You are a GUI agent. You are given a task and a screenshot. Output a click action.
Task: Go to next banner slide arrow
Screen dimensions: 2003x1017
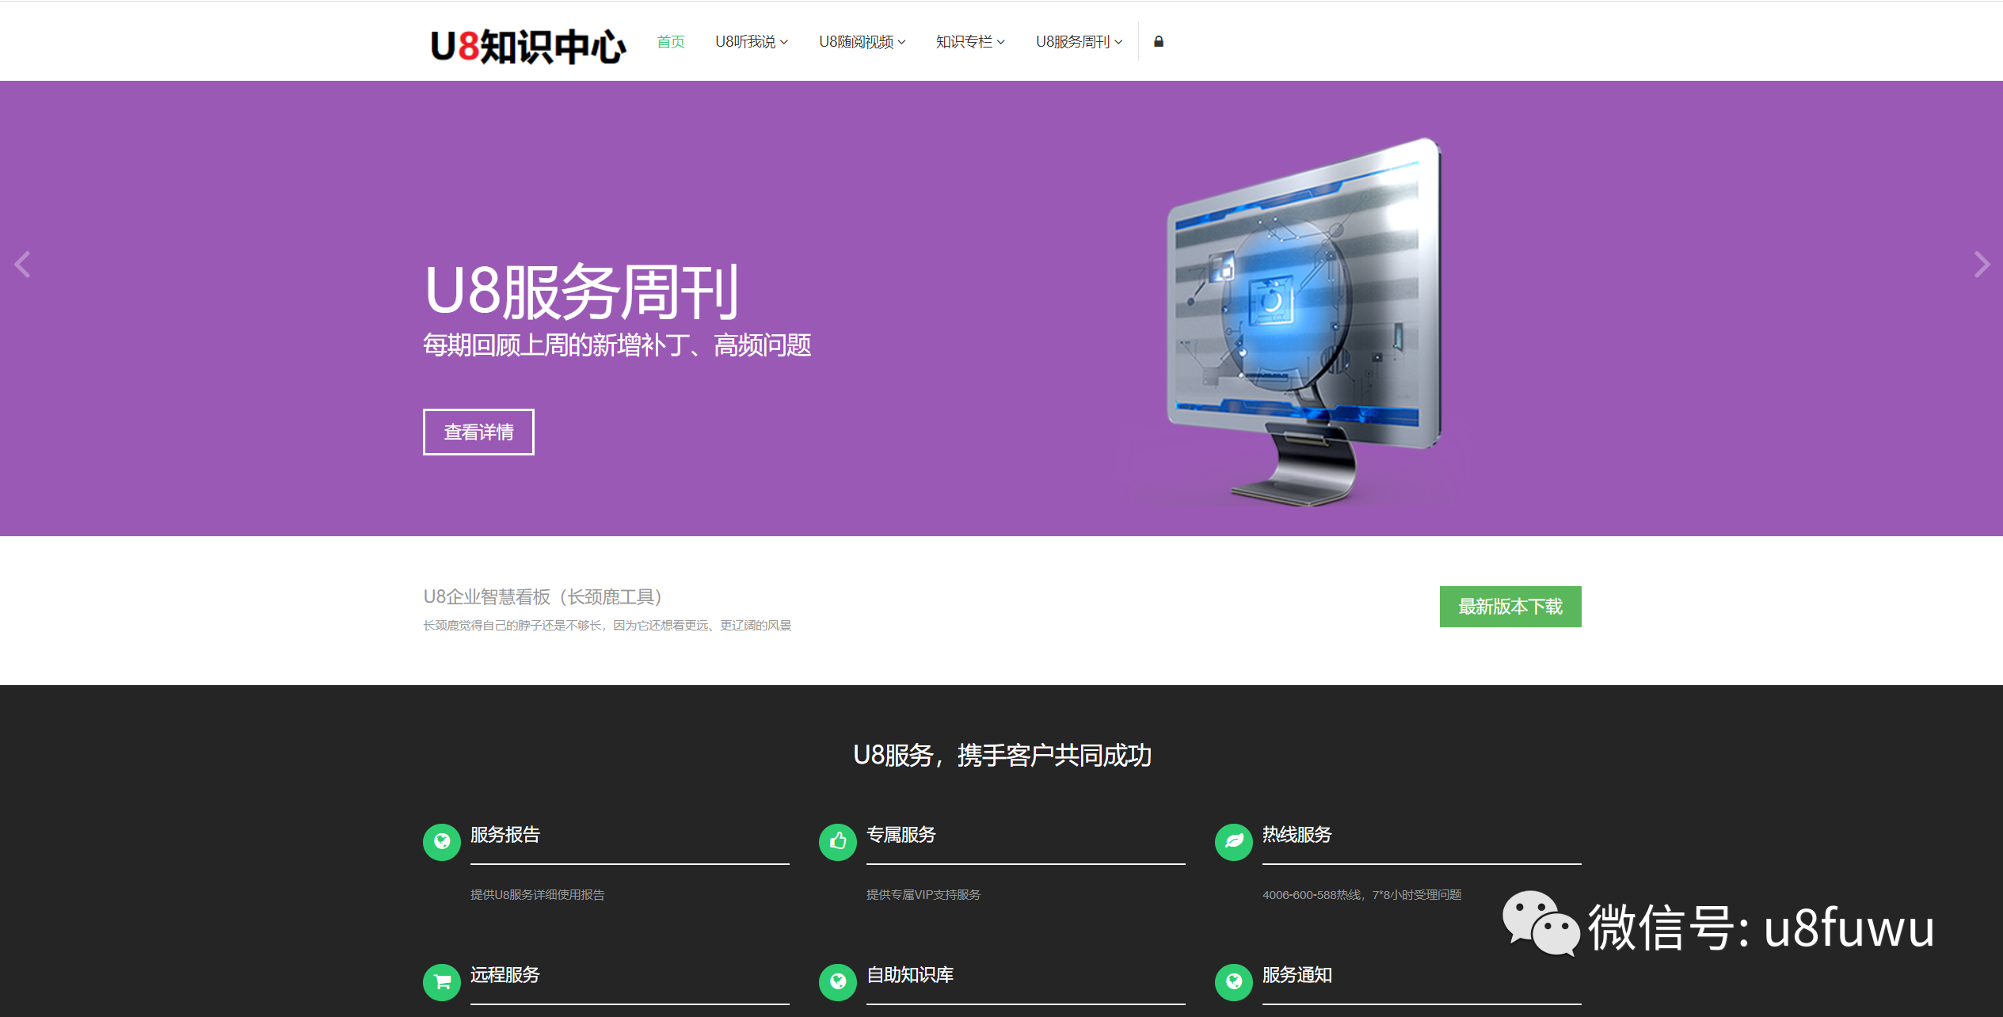(x=1982, y=265)
